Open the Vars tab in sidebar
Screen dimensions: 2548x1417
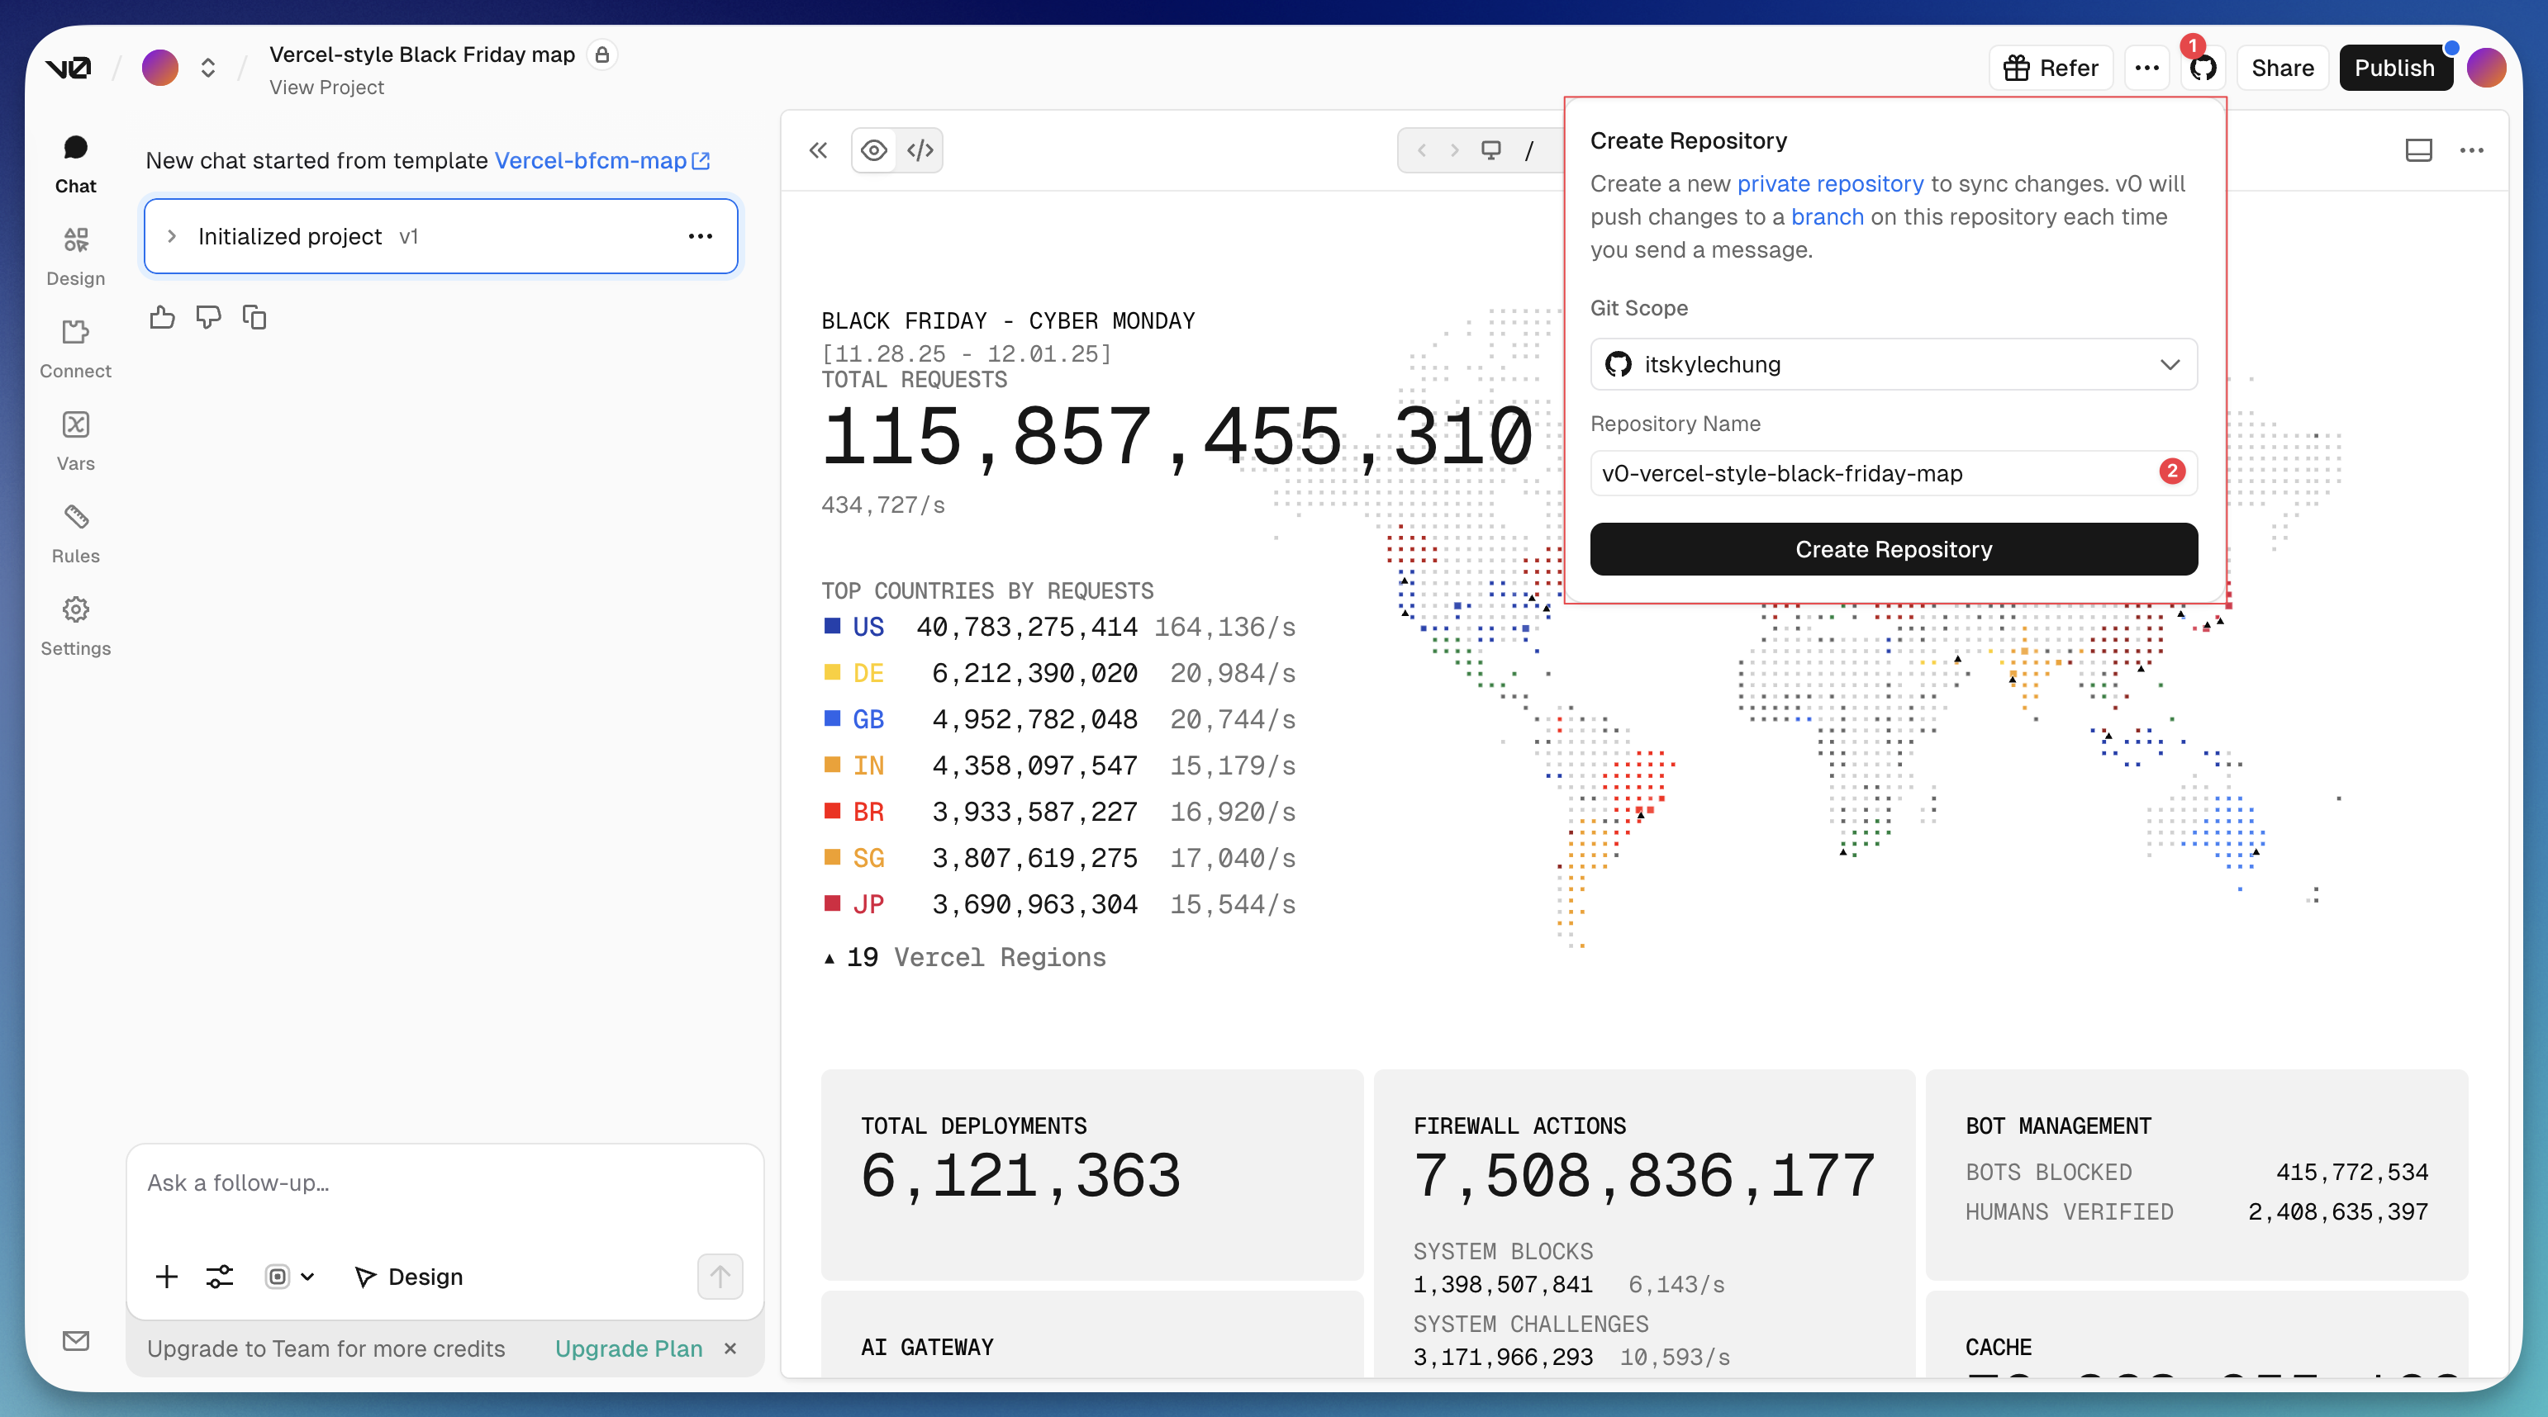[x=76, y=441]
